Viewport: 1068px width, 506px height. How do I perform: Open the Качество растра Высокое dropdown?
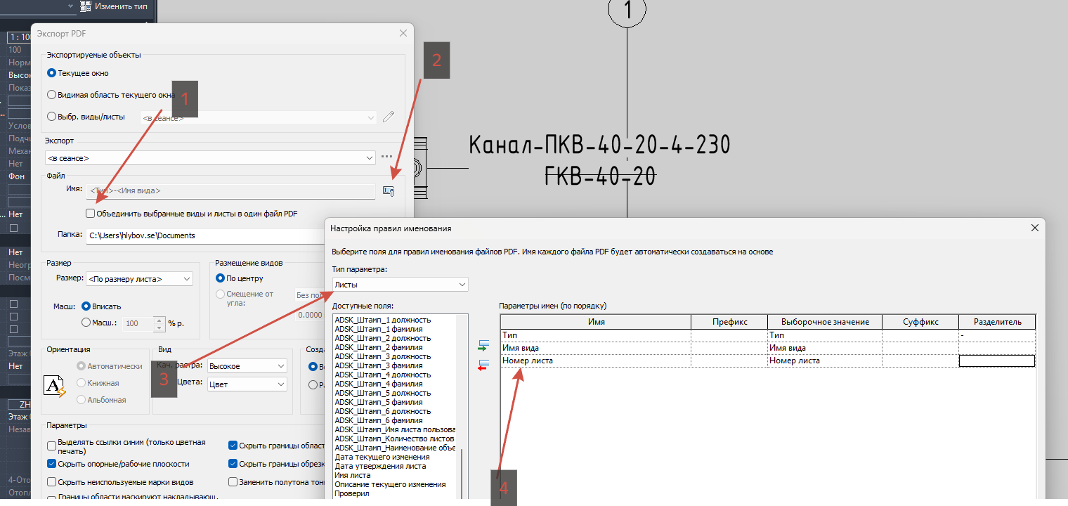(248, 366)
